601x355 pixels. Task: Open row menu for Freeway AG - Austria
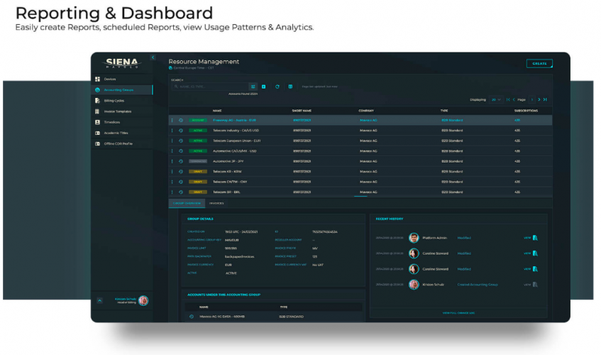[172, 121]
